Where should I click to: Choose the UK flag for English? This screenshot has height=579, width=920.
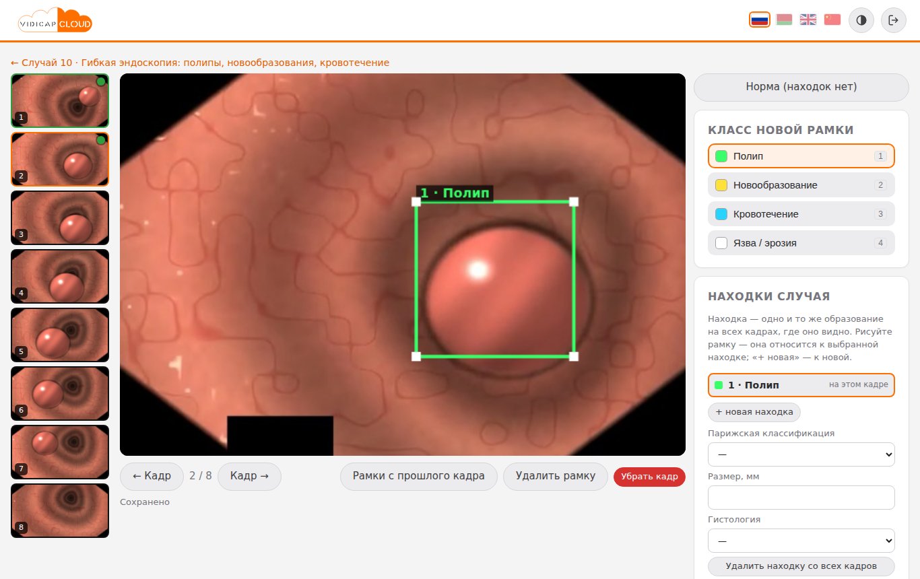(808, 20)
